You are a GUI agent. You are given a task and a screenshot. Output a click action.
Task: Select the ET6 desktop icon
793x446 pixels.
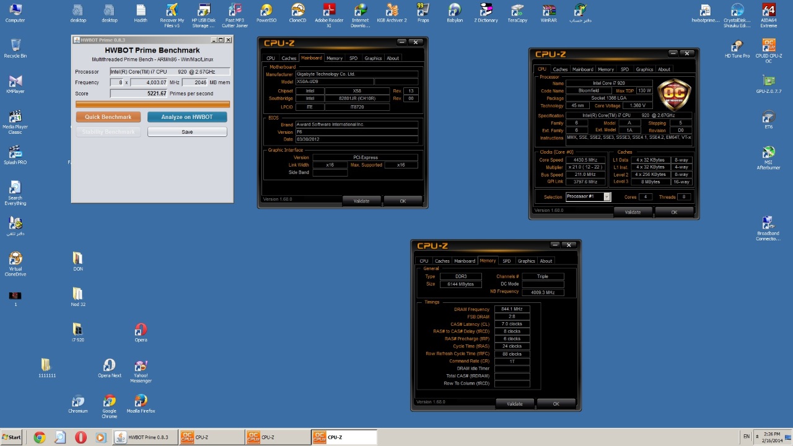tap(768, 120)
